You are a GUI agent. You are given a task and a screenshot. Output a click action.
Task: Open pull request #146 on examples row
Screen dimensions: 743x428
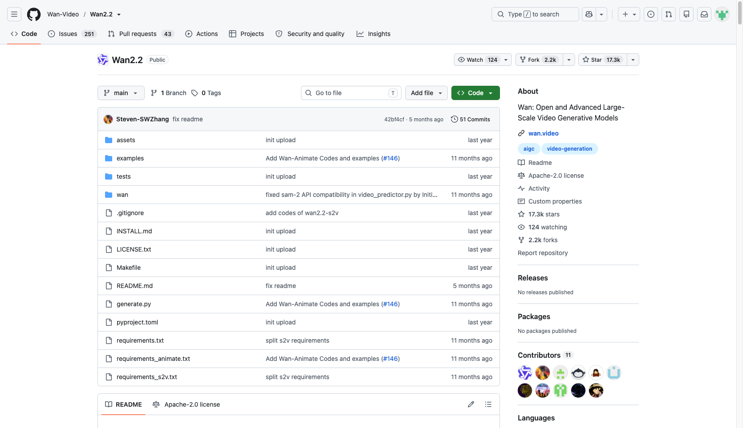pyautogui.click(x=390, y=158)
